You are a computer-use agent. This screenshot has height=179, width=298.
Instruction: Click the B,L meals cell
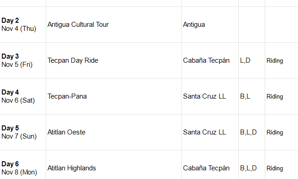[251, 96]
